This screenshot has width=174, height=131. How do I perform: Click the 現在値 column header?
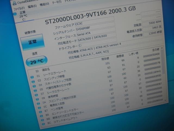coord(105,59)
